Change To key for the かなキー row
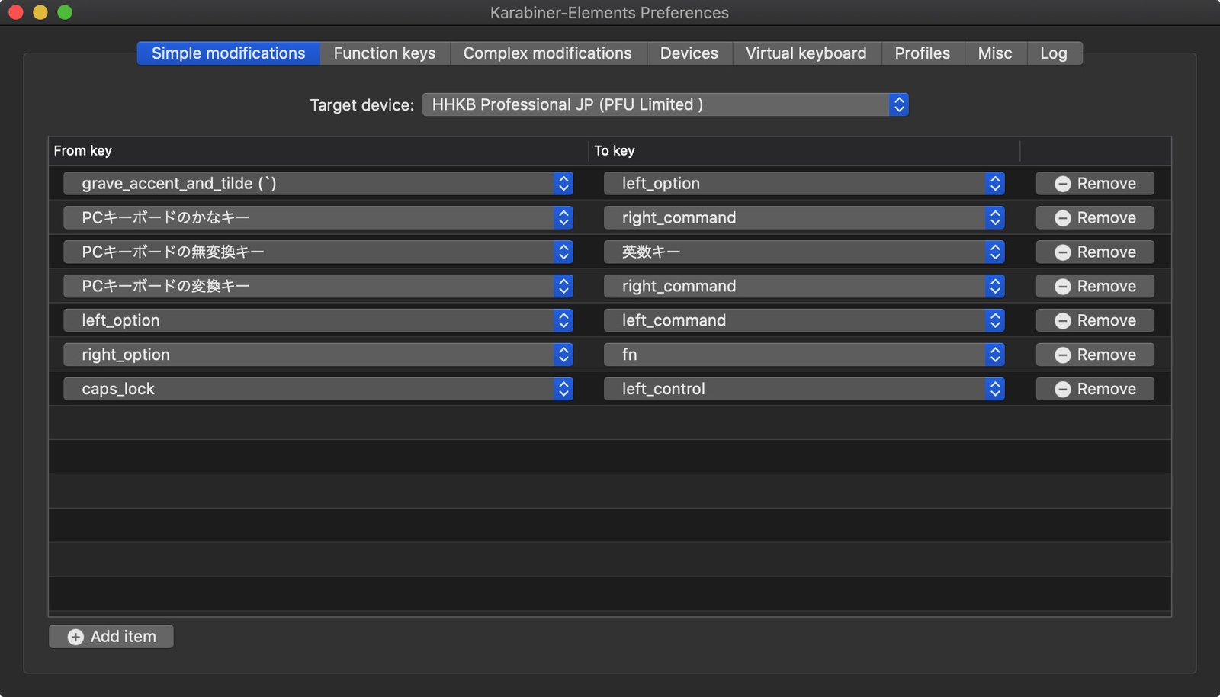1220x697 pixels. (804, 217)
